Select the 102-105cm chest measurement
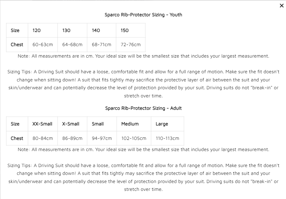The image size is (286, 199). [x=134, y=138]
